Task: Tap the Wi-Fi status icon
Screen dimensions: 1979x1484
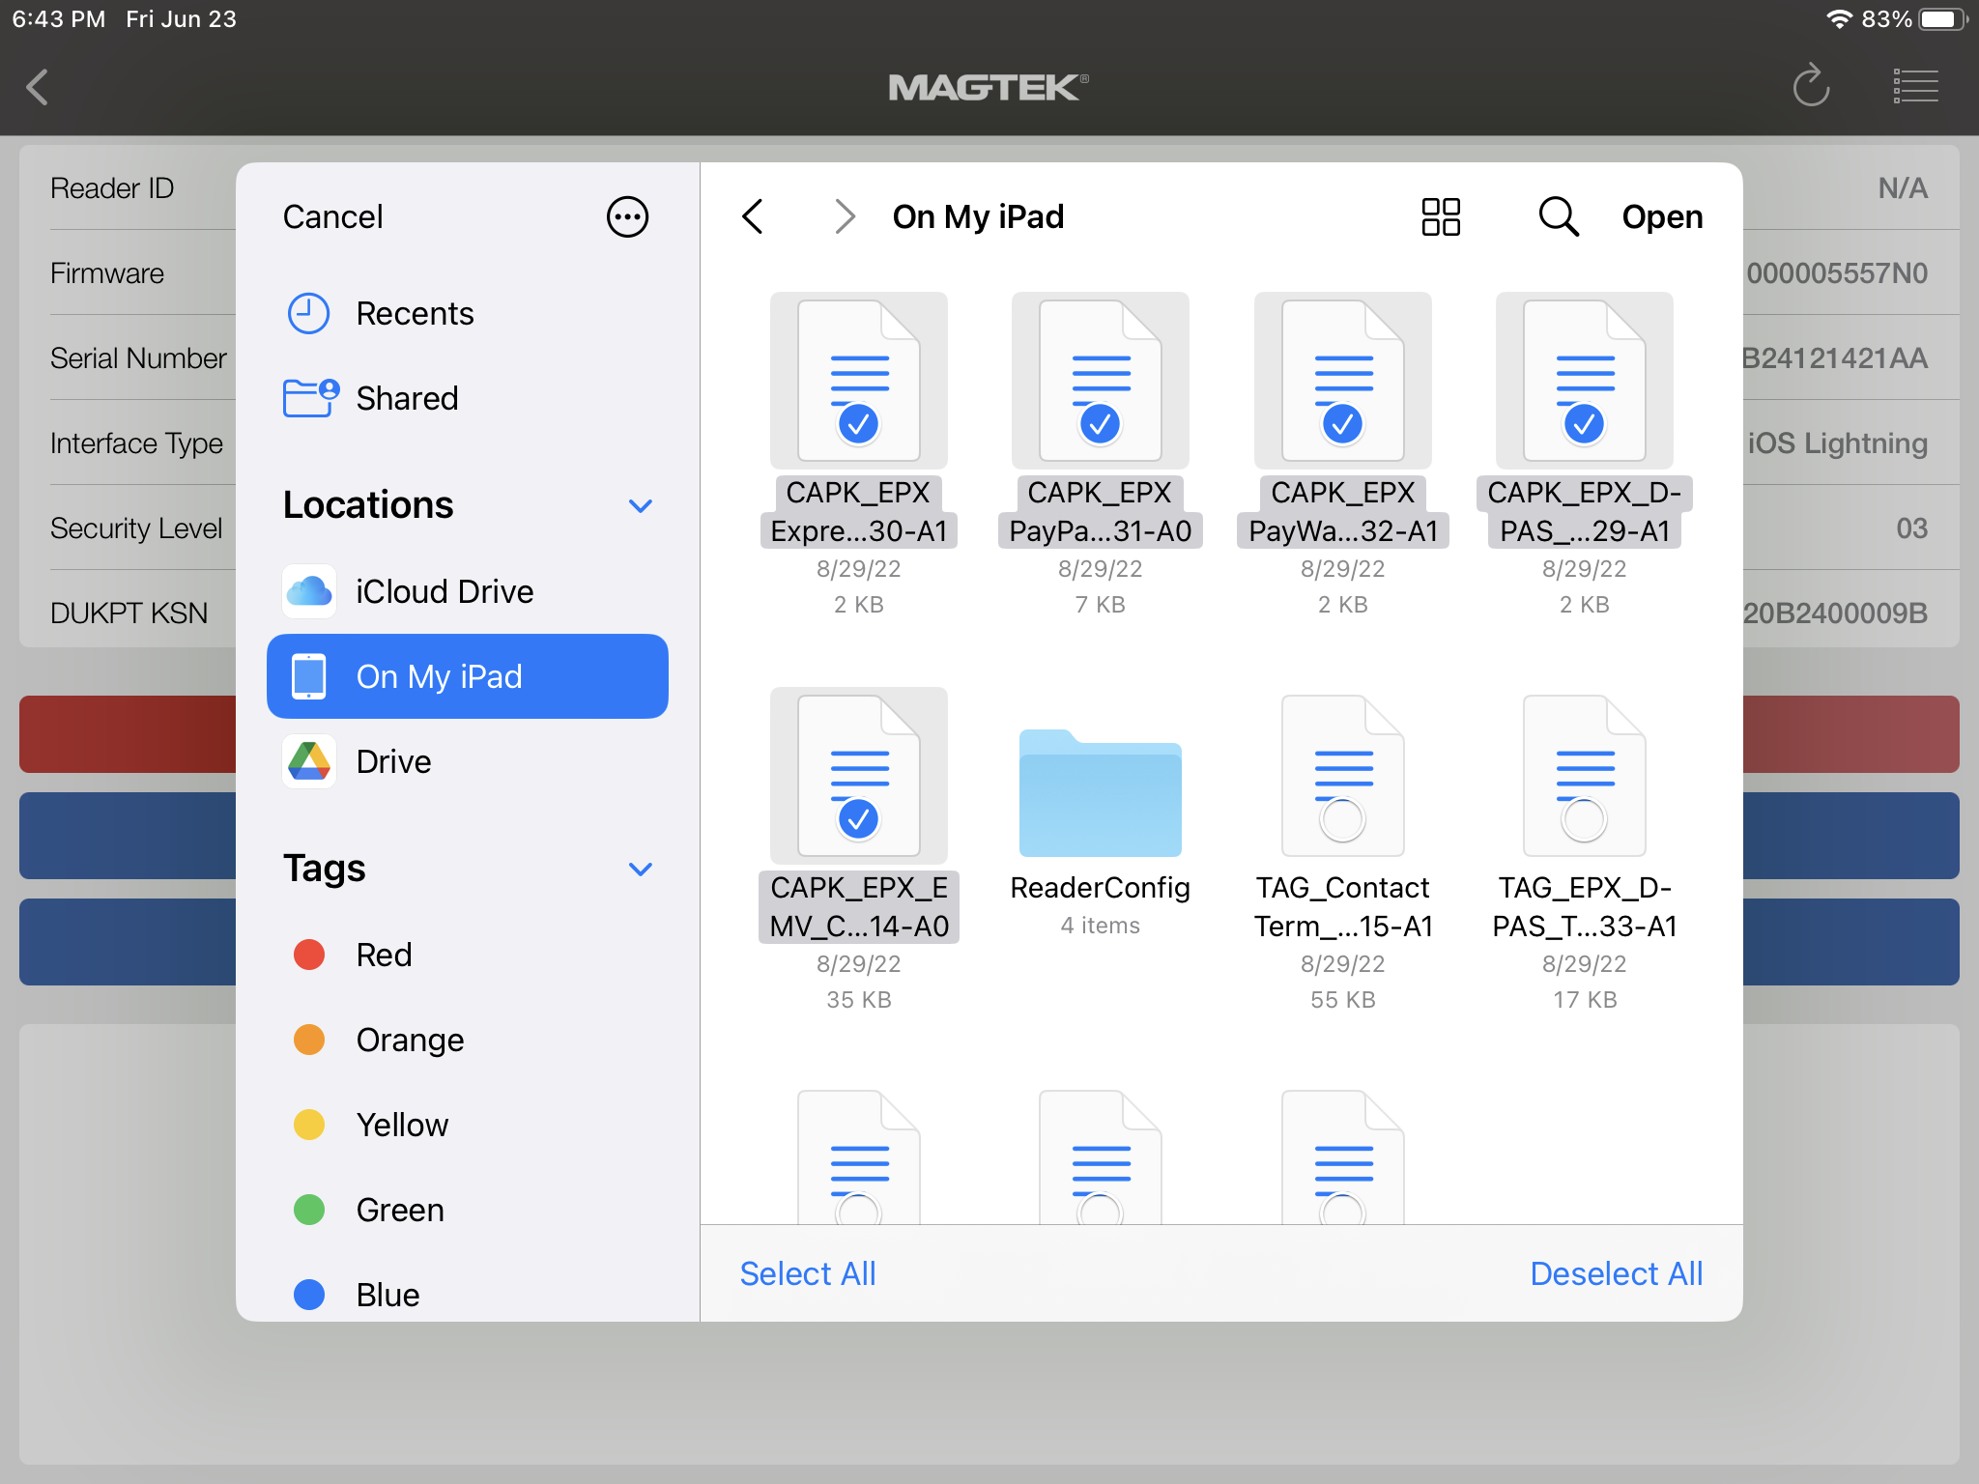Action: tap(1839, 19)
